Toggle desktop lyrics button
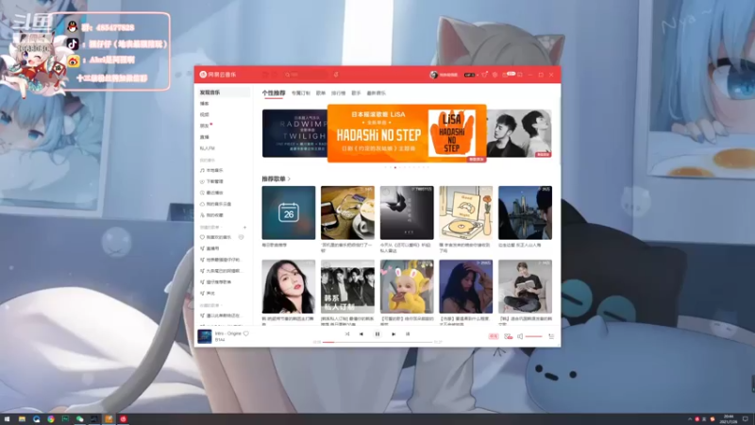This screenshot has height=425, width=755. (x=408, y=334)
